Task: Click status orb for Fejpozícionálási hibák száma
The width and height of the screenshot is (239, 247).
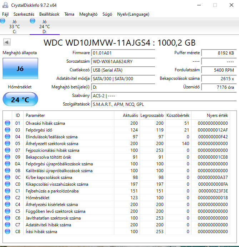Action: tap(8, 150)
